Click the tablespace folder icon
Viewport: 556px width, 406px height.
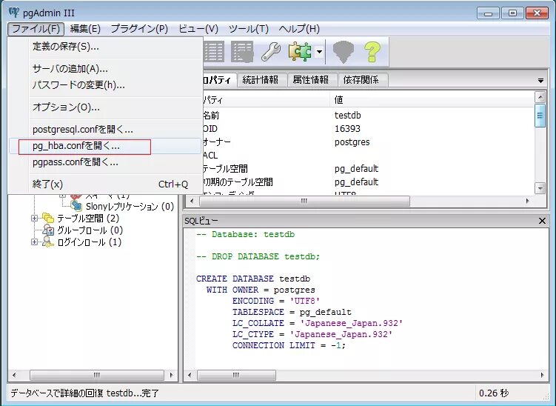coord(47,219)
